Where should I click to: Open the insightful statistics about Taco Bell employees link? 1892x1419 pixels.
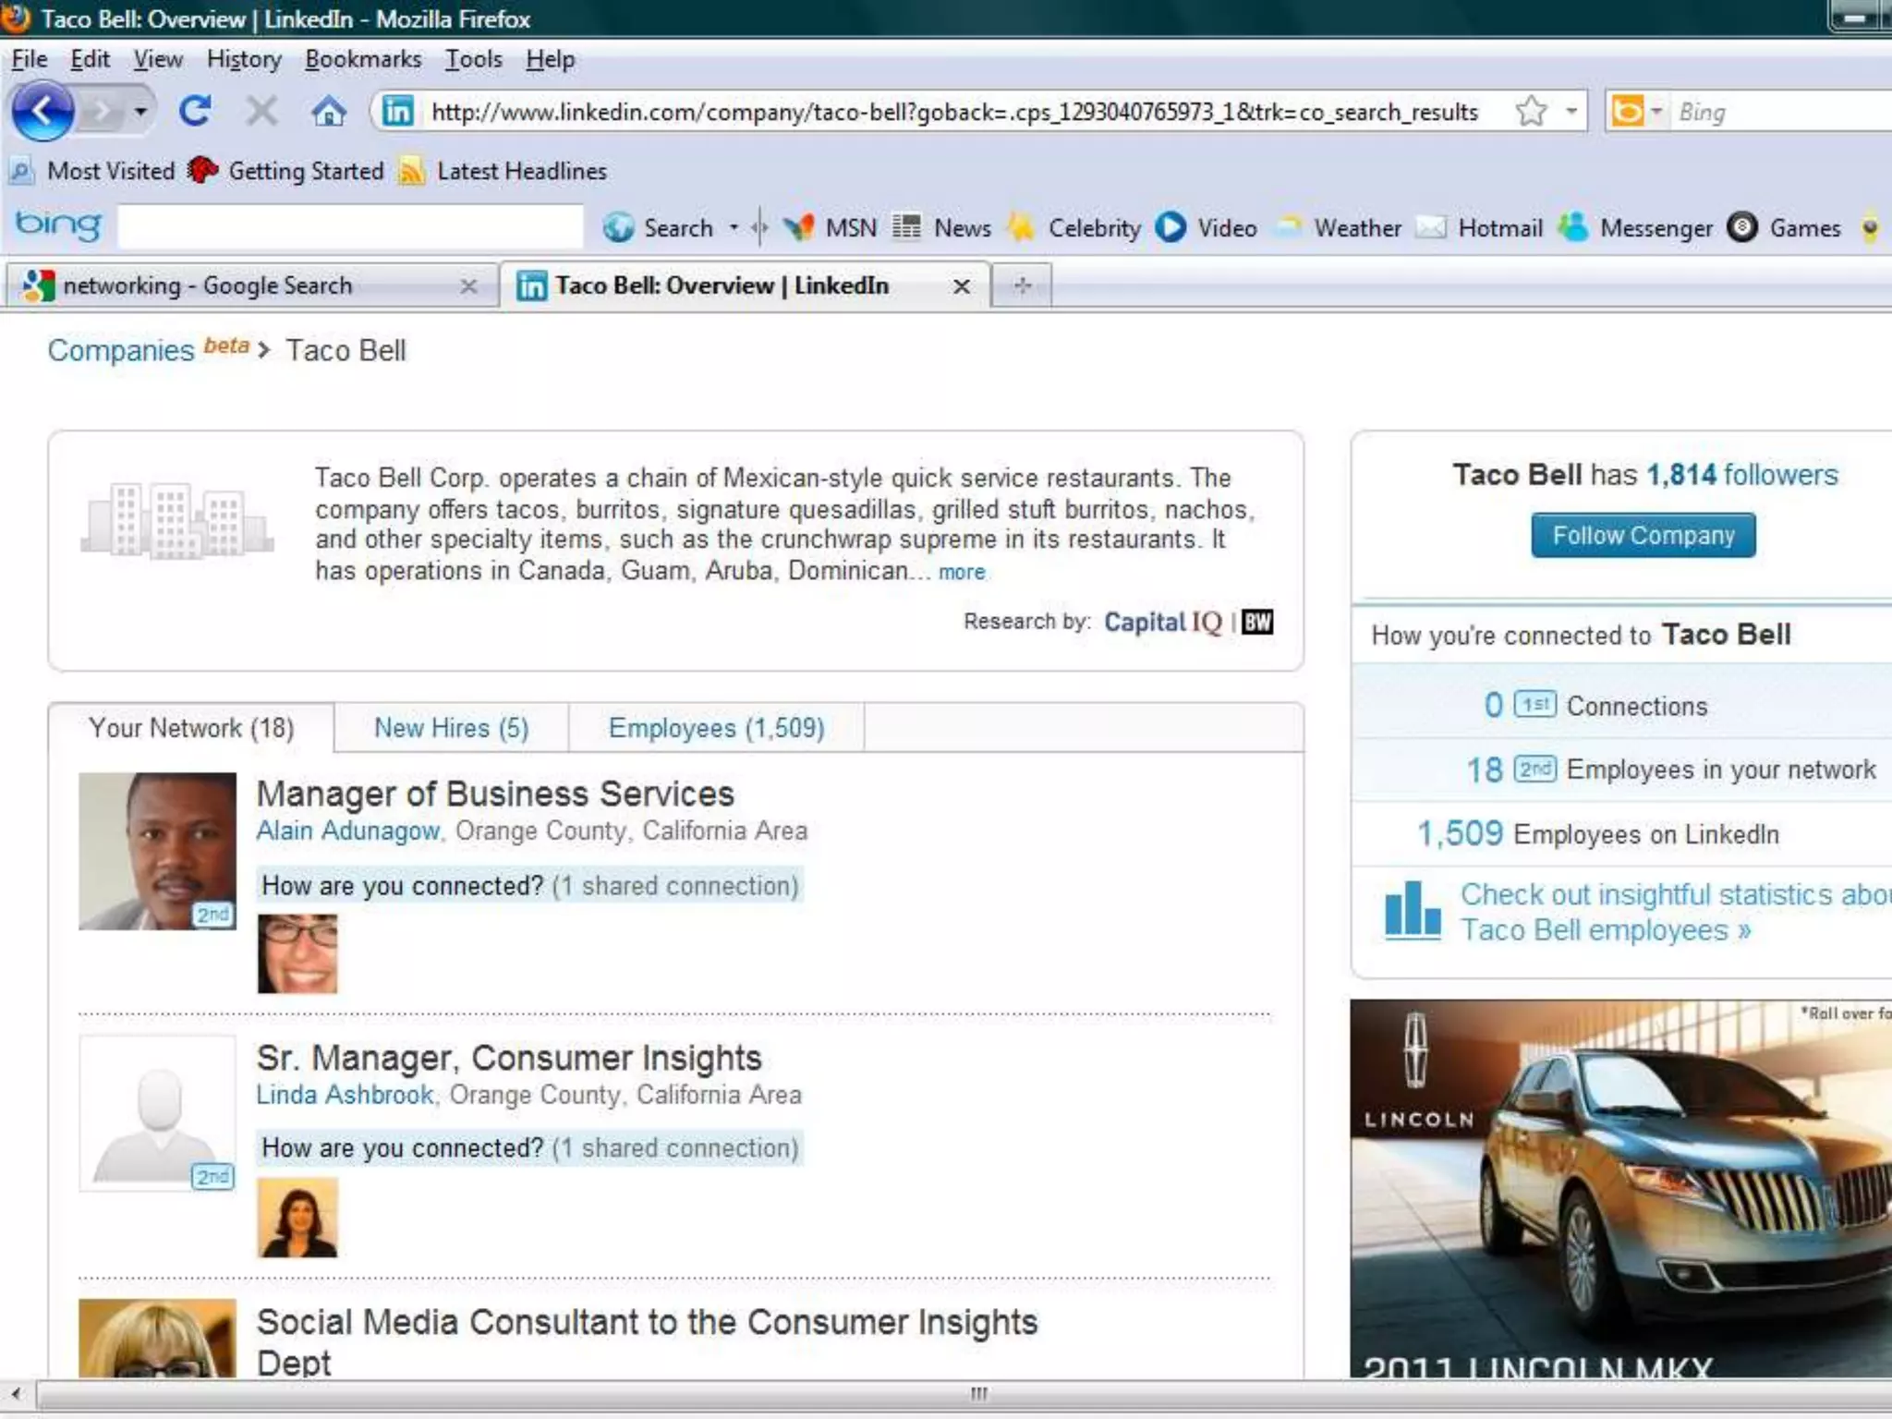tap(1675, 912)
